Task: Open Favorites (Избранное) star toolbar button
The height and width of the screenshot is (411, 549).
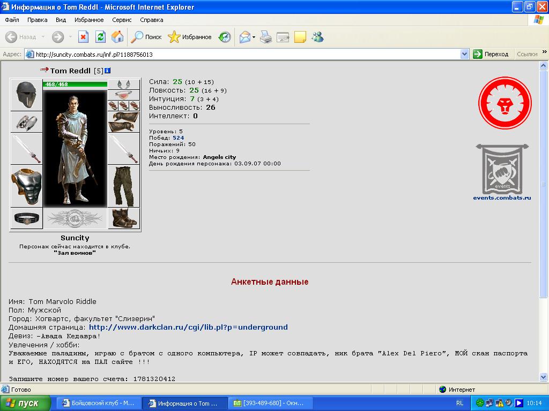Action: point(189,37)
